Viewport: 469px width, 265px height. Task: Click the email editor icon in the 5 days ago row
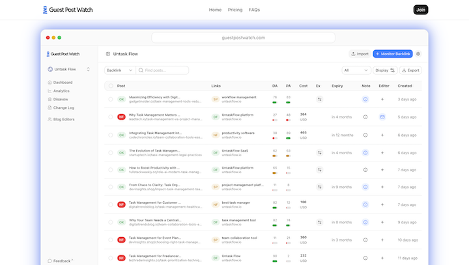(382, 117)
